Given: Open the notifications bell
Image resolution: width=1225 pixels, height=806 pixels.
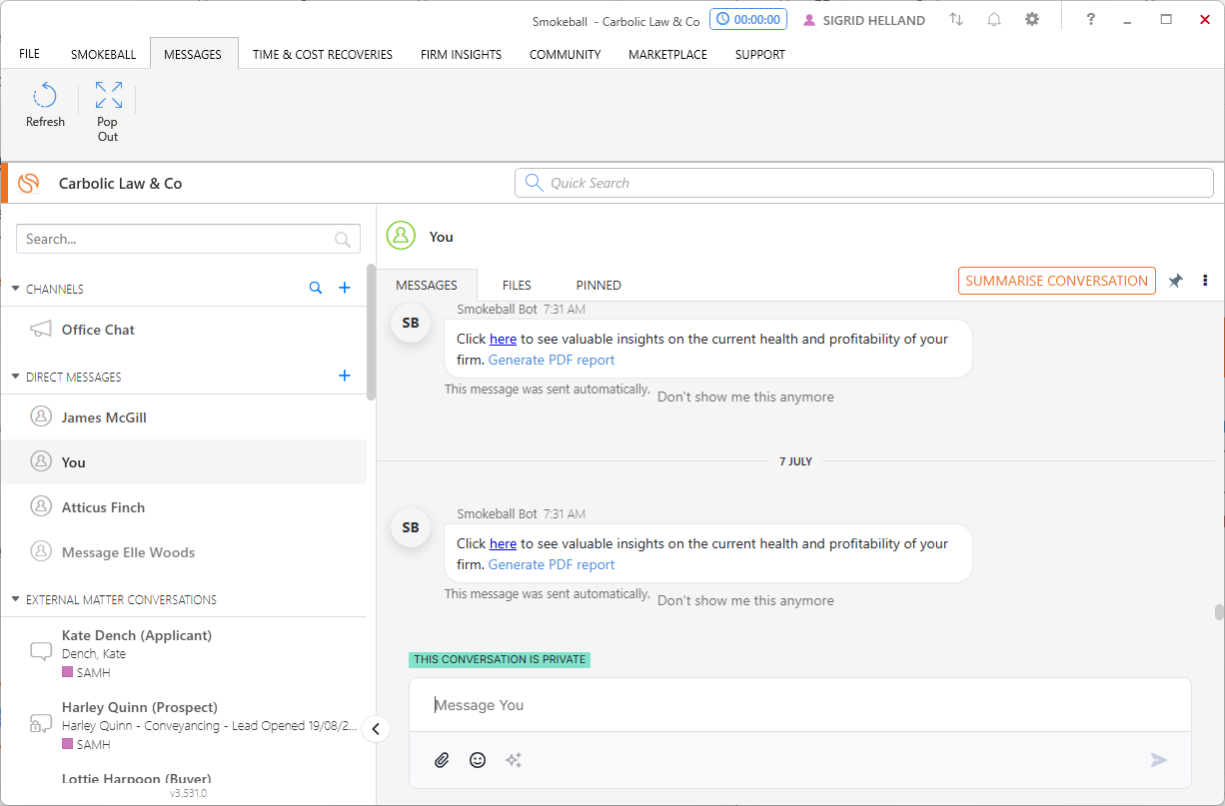Looking at the screenshot, I should 994,20.
